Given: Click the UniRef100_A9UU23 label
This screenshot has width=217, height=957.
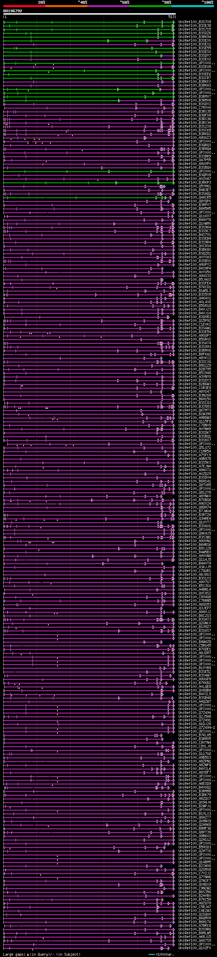Looking at the screenshot, I should coord(195,137).
